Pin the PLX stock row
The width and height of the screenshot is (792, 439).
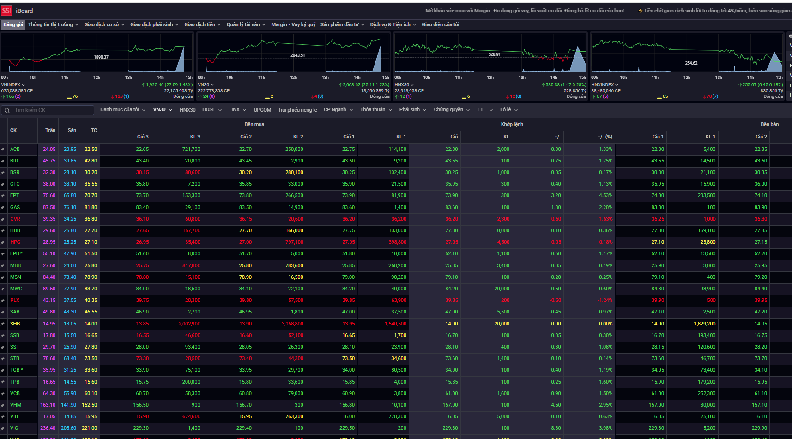click(3, 301)
